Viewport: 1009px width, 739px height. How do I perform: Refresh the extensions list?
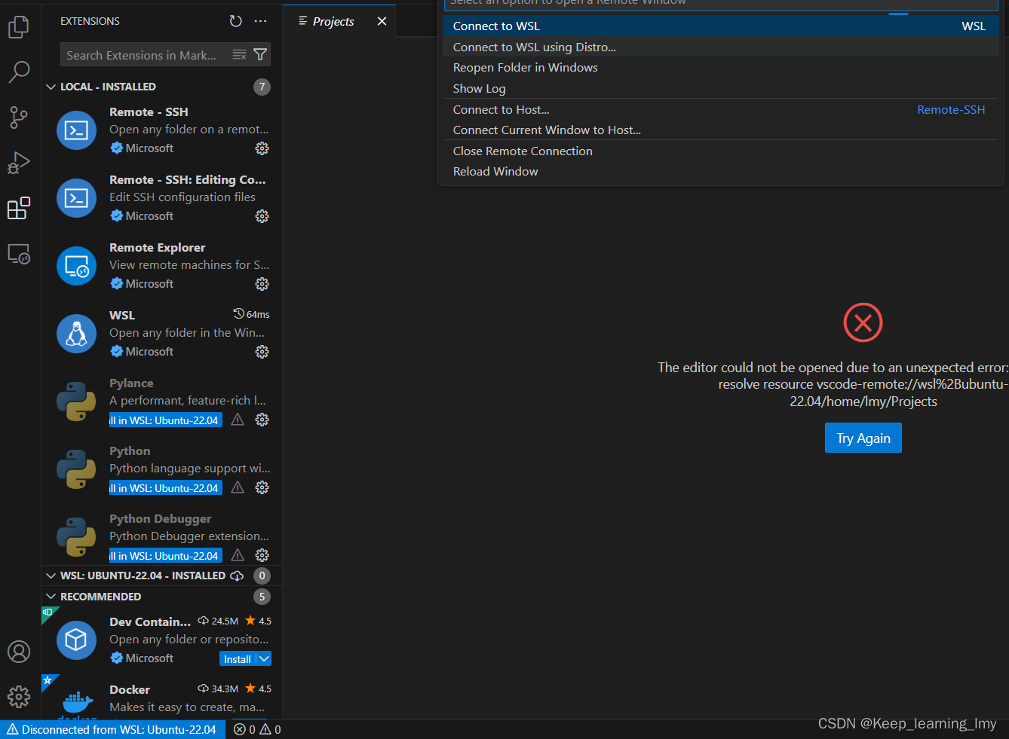[x=236, y=21]
